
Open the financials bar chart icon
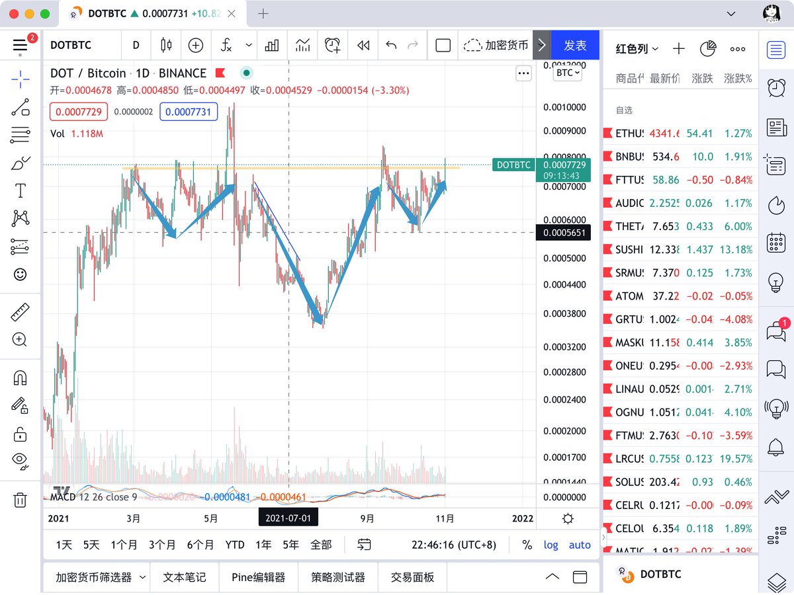[x=272, y=45]
